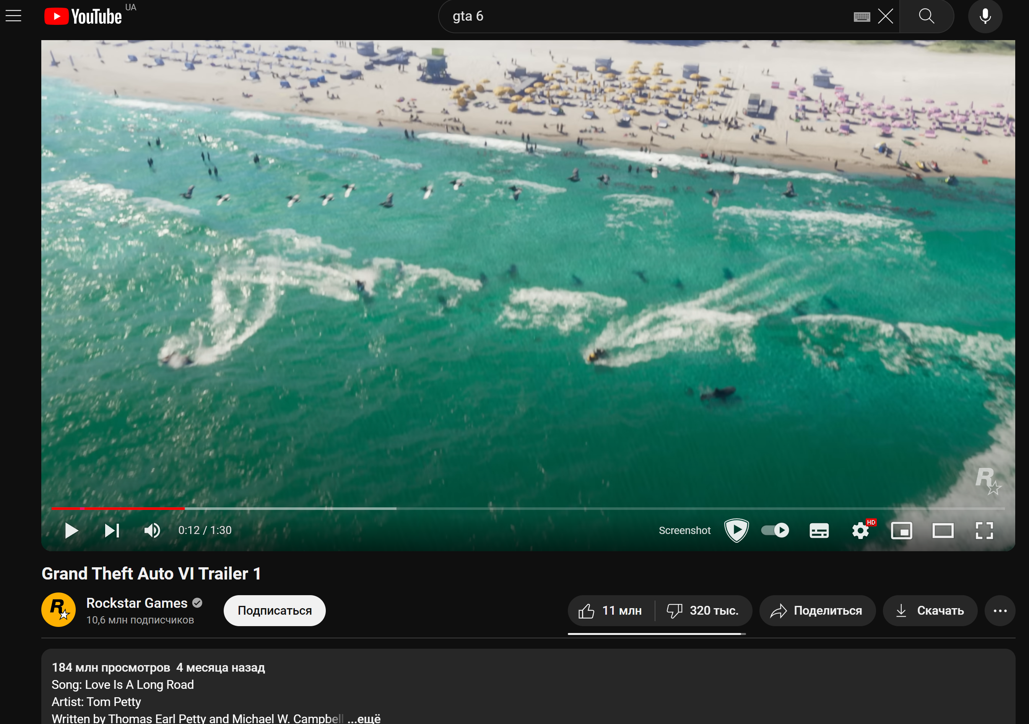Image resolution: width=1029 pixels, height=724 pixels.
Task: Expand the description with ...ещё
Action: click(x=364, y=718)
